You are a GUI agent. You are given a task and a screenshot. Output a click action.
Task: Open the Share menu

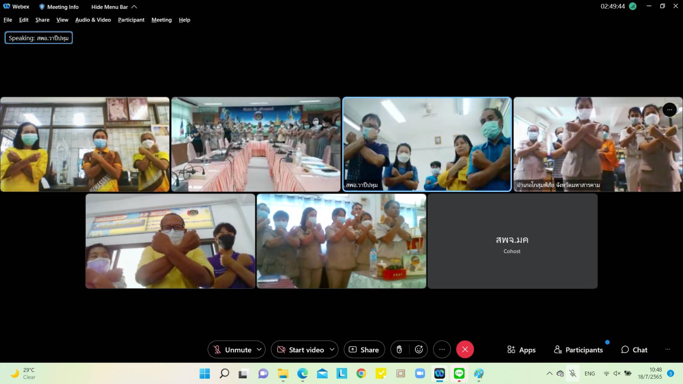point(42,20)
